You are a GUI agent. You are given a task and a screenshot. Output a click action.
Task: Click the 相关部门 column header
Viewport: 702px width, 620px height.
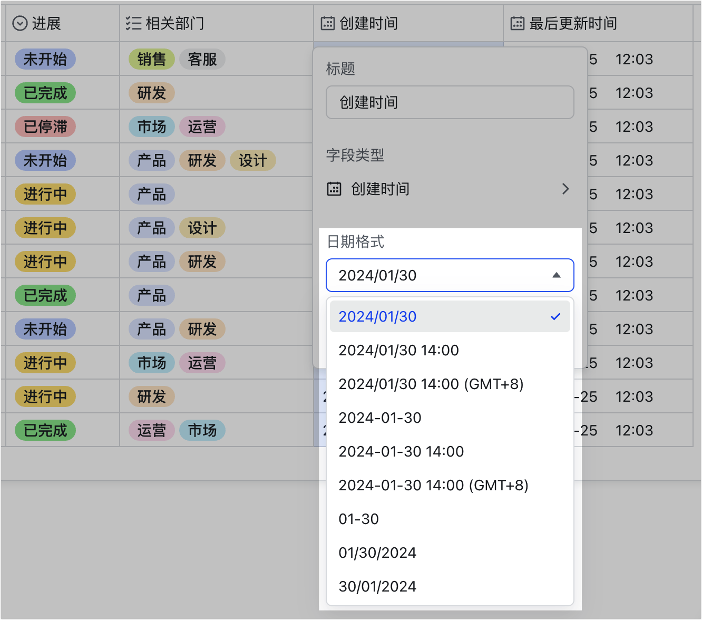217,23
